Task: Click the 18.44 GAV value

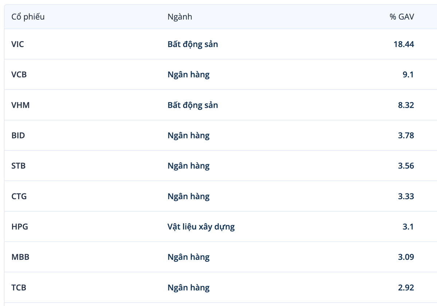Action: tap(403, 44)
